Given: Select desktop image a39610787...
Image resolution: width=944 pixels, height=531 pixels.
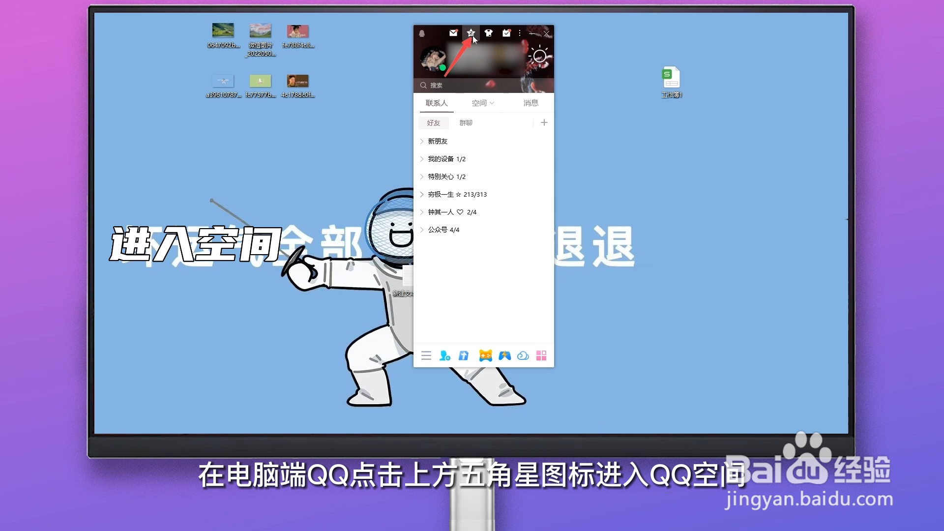Looking at the screenshot, I should pos(224,86).
